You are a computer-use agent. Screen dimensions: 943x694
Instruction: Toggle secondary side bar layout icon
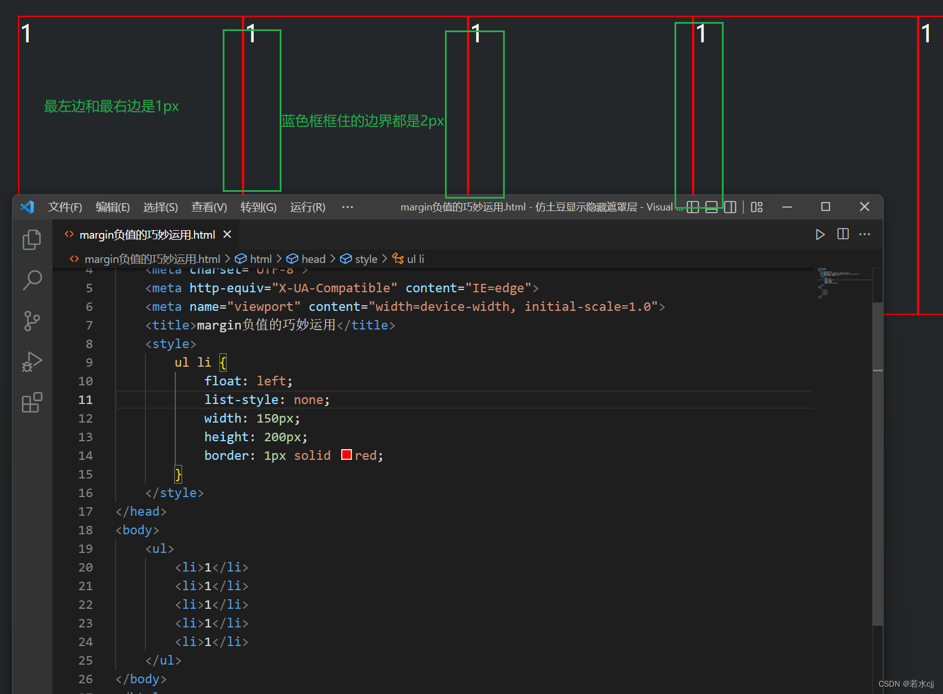[730, 207]
